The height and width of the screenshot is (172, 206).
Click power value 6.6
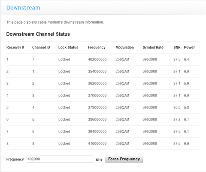pyautogui.click(x=186, y=143)
